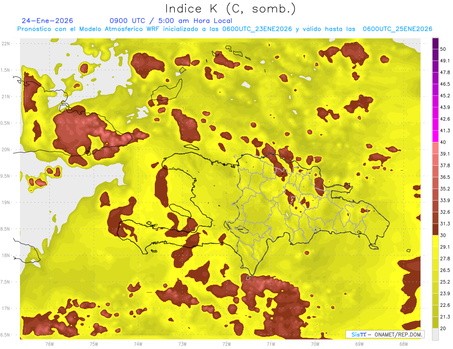Click the olive swatch between 20 and 21.3

click(x=435, y=322)
